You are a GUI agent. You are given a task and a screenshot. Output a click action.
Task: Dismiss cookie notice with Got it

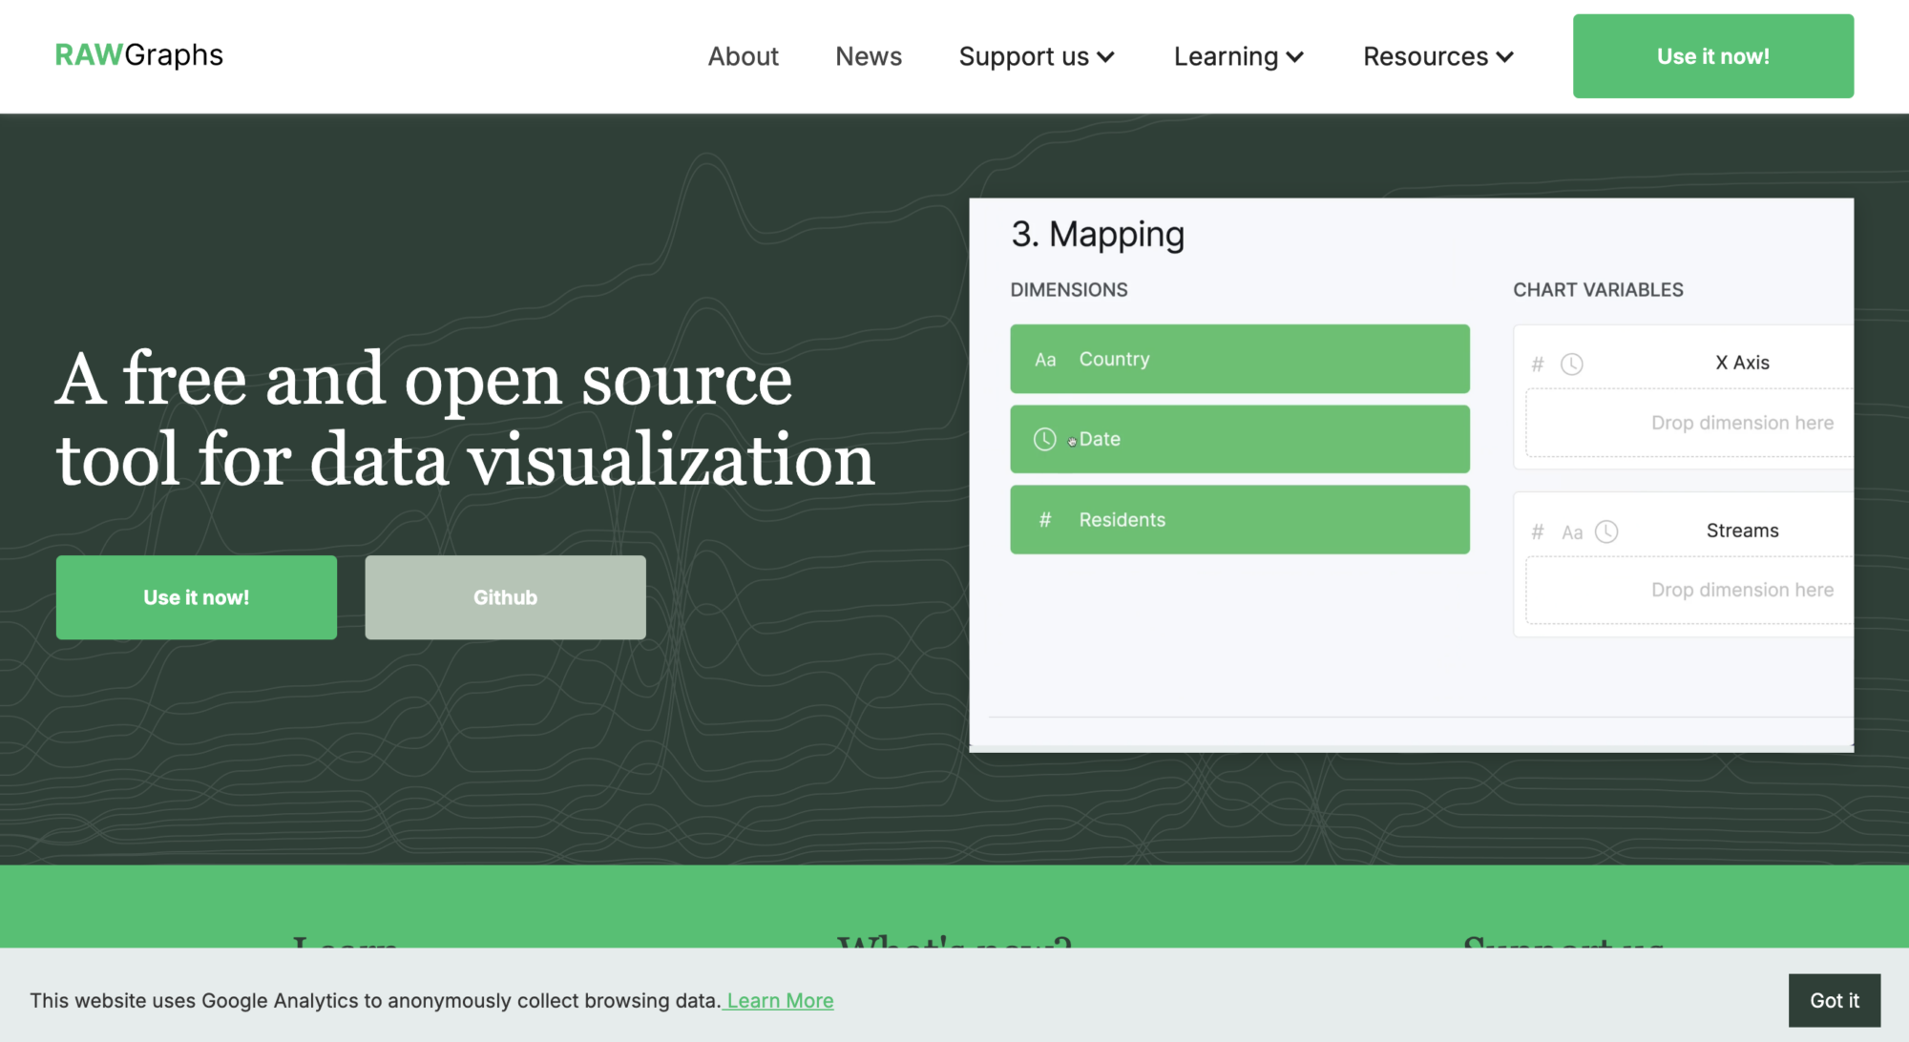pyautogui.click(x=1834, y=1000)
